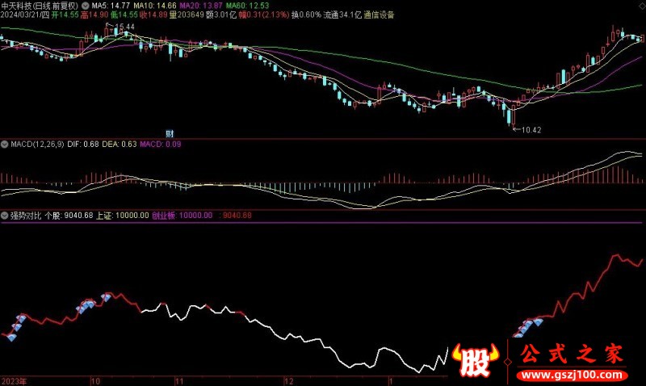Click the MA5: 14.77 value
646x386 pixels.
(x=111, y=6)
